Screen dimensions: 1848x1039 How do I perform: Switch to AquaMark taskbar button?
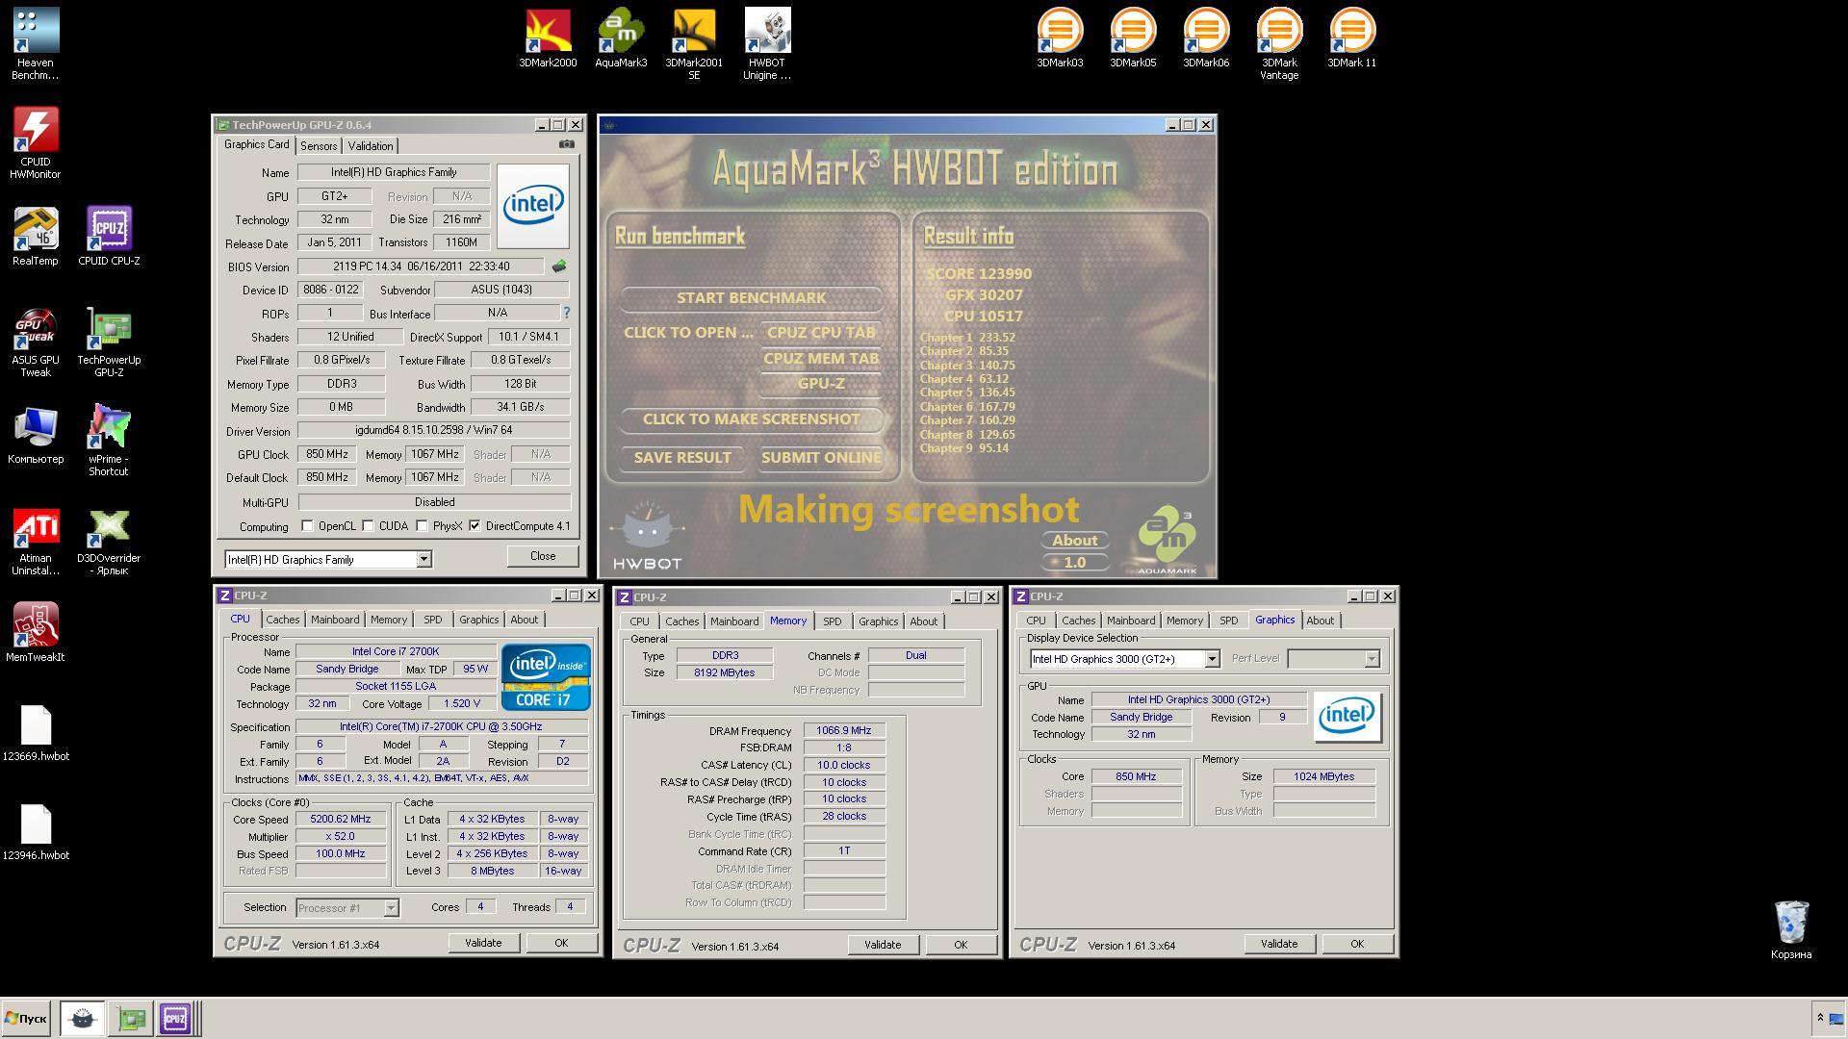coord(83,1018)
